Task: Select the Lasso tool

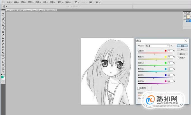Action: (3, 20)
